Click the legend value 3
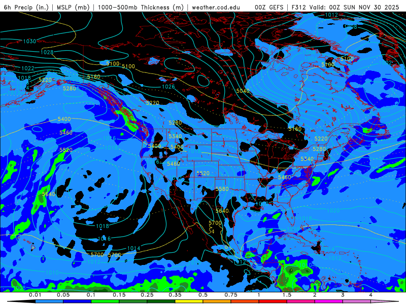406x304 pixels. (x=343, y=295)
